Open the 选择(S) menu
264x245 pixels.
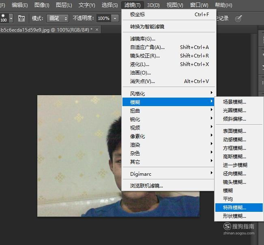click(109, 5)
